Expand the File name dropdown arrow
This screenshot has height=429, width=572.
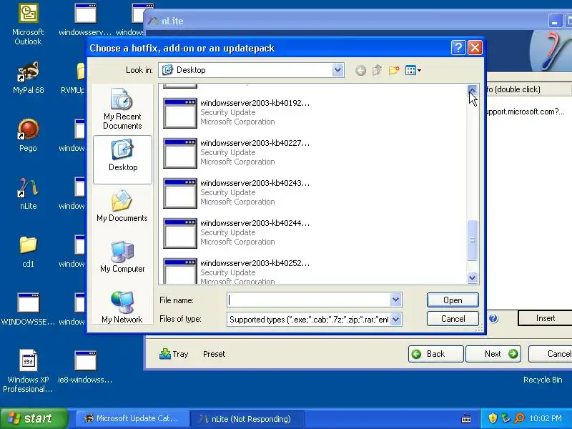(396, 300)
